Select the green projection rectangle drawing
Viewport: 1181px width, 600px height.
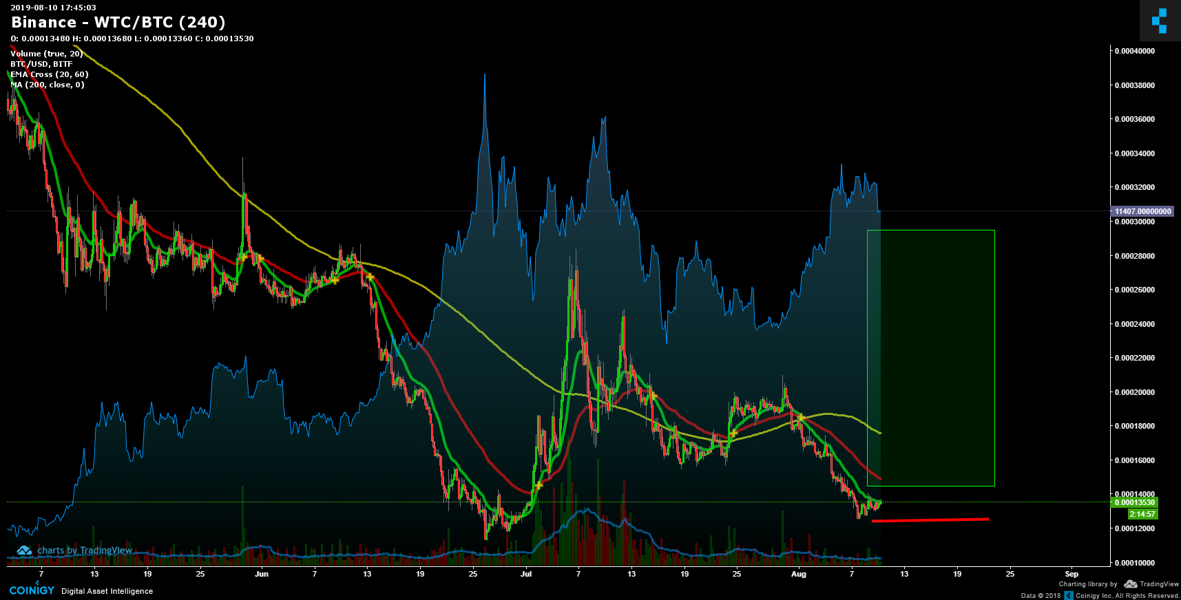[930, 358]
